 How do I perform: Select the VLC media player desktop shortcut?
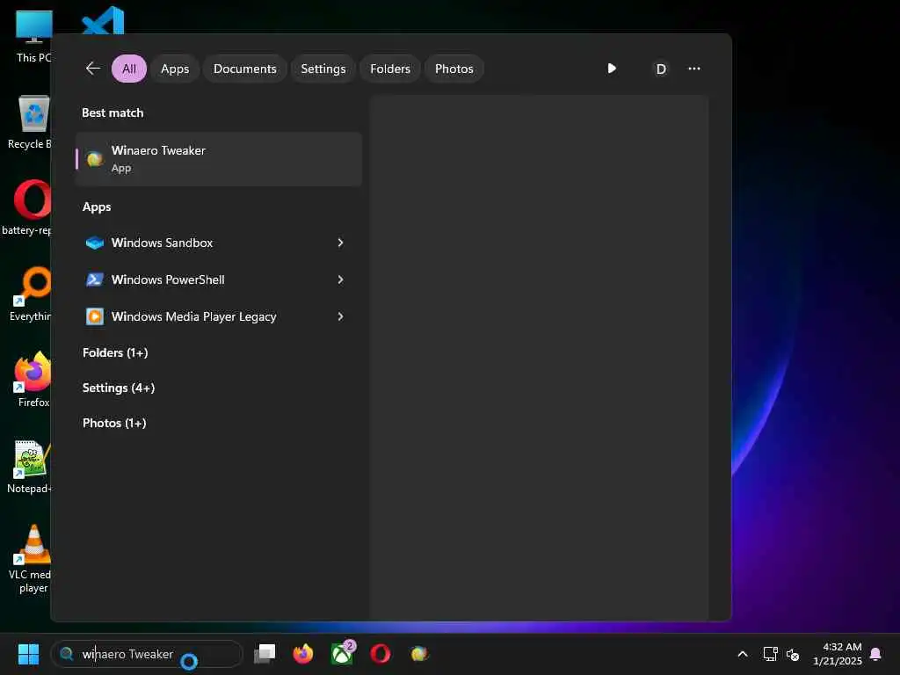point(31,559)
